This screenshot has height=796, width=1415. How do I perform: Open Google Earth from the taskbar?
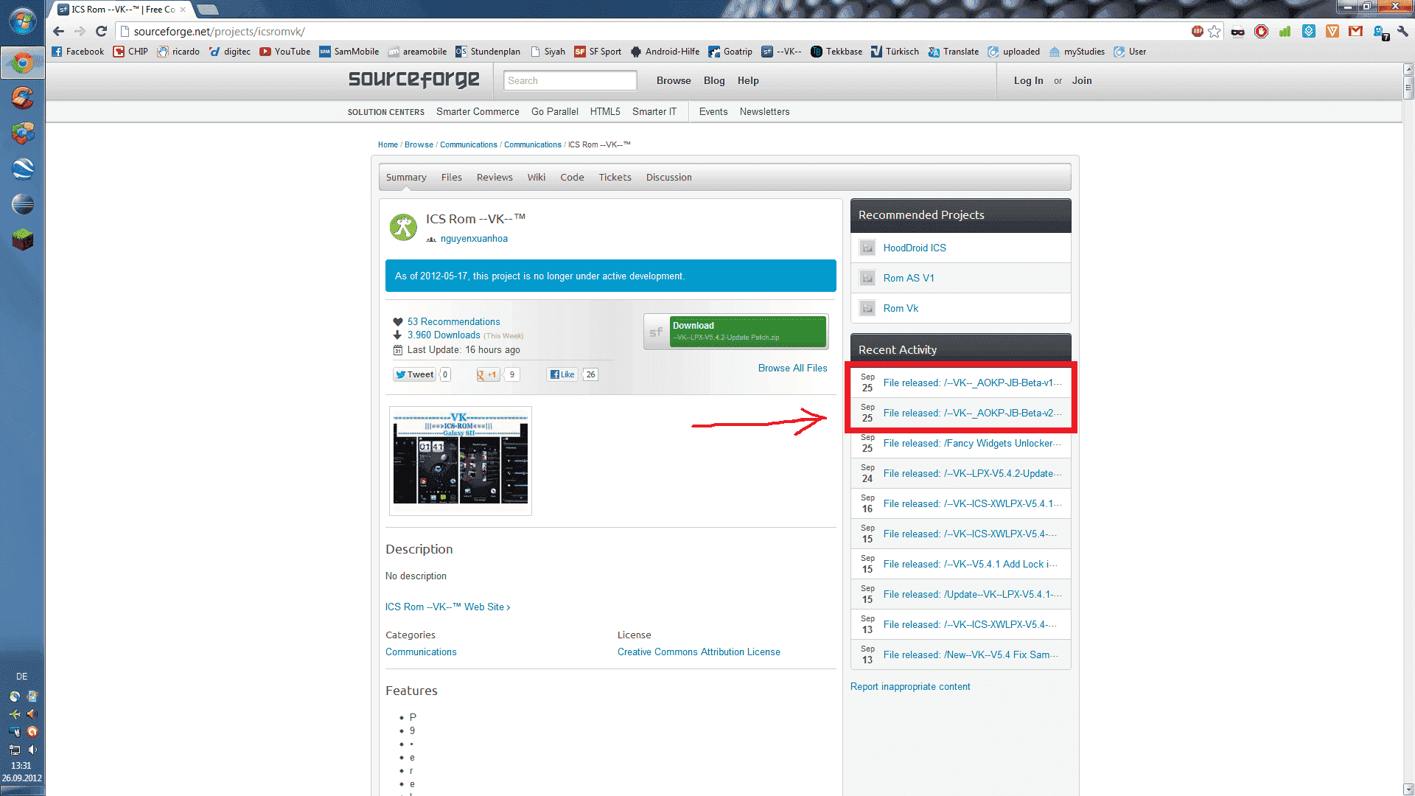point(22,169)
